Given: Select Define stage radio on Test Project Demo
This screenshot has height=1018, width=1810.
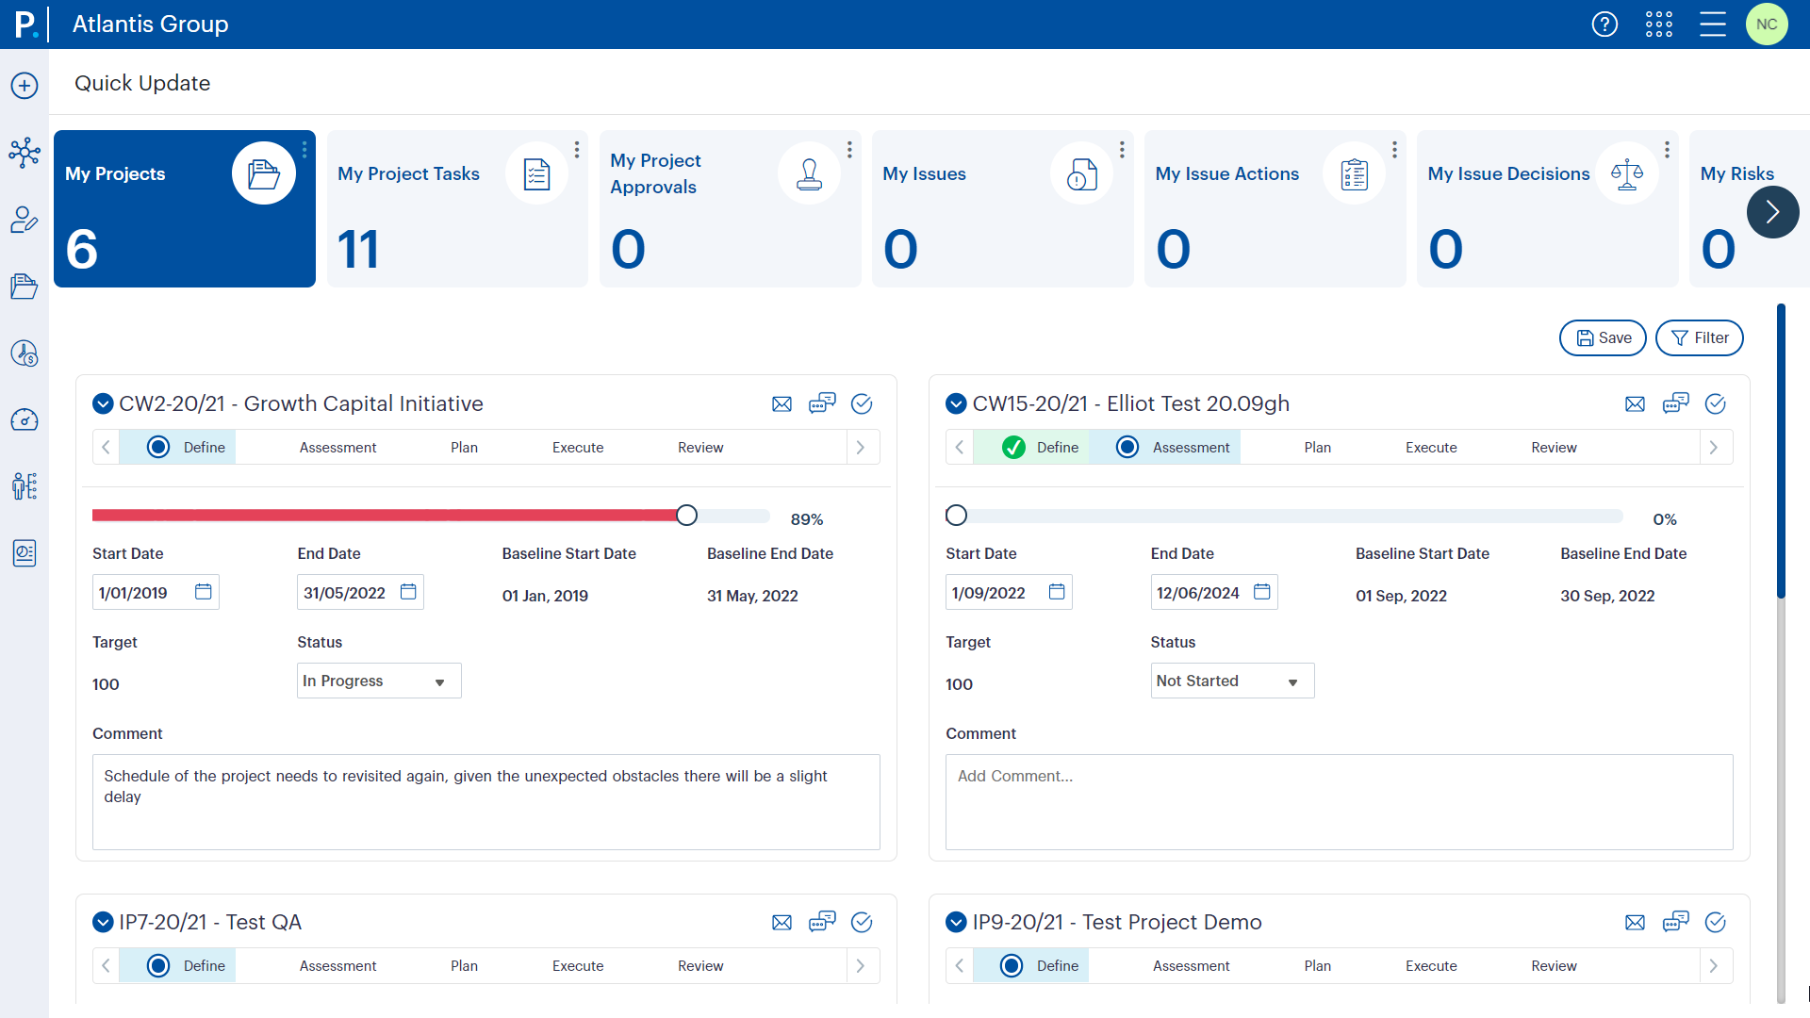Looking at the screenshot, I should [1012, 966].
